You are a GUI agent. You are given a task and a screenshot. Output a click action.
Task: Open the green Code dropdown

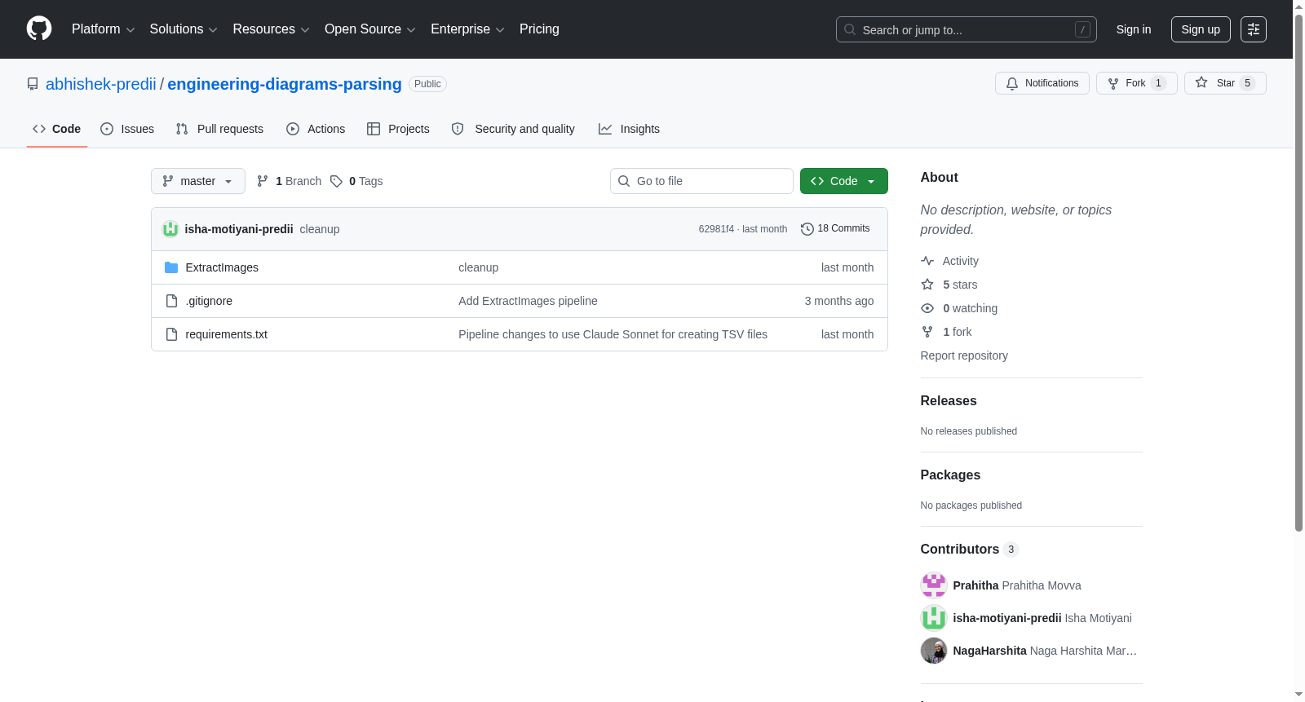point(844,181)
